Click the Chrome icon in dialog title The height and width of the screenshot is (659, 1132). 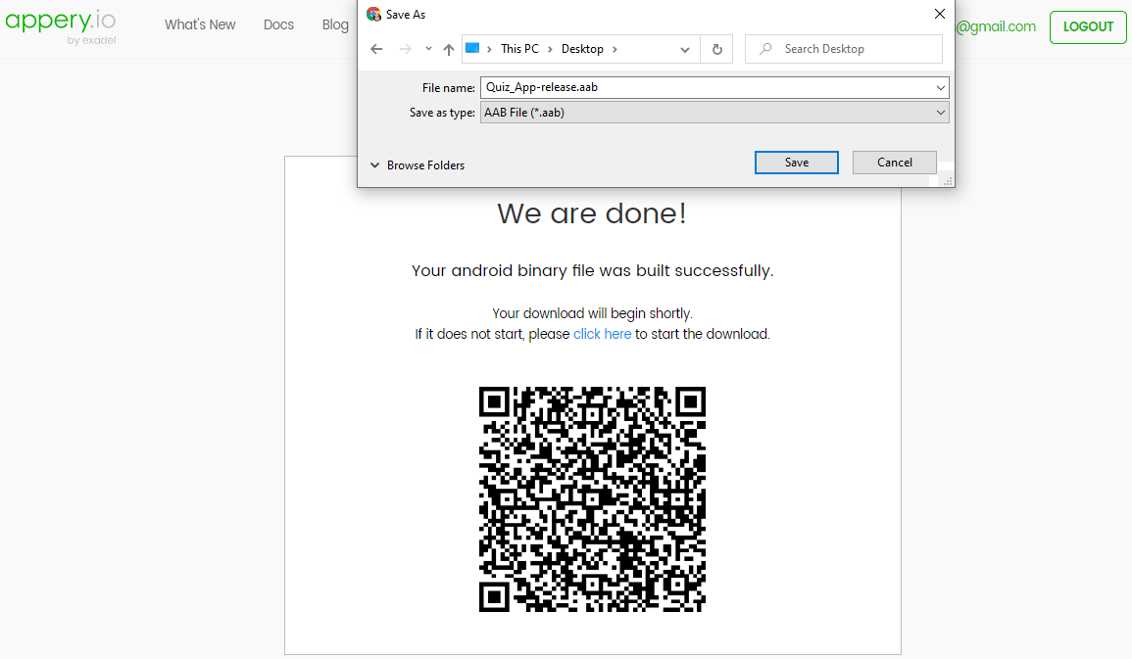pos(373,14)
